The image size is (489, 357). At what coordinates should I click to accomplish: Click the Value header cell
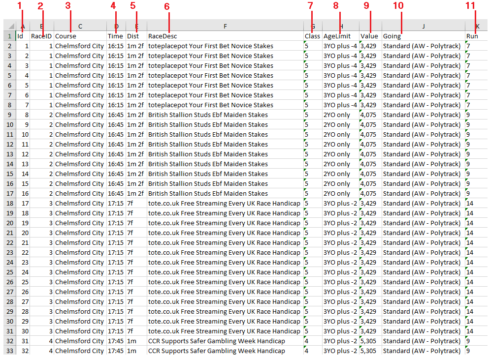370,36
